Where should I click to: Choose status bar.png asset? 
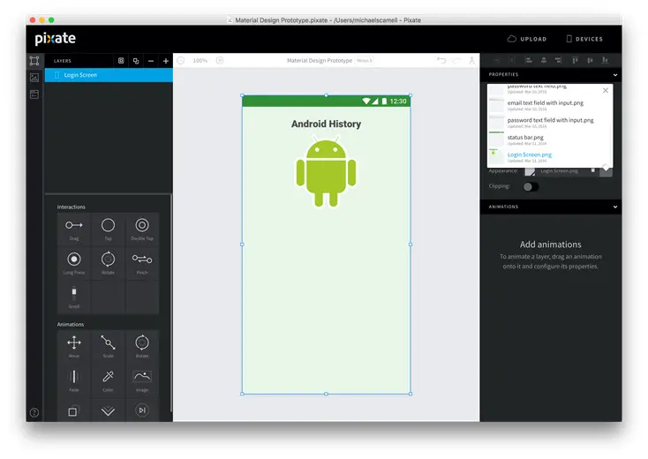(525, 137)
